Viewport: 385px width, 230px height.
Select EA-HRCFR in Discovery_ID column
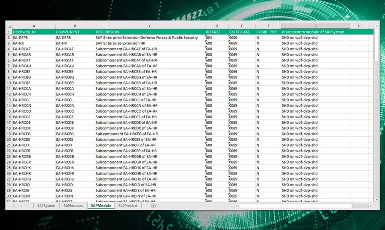click(34, 151)
